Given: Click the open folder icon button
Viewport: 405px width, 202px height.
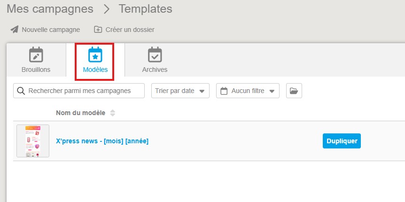Looking at the screenshot, I should point(294,91).
